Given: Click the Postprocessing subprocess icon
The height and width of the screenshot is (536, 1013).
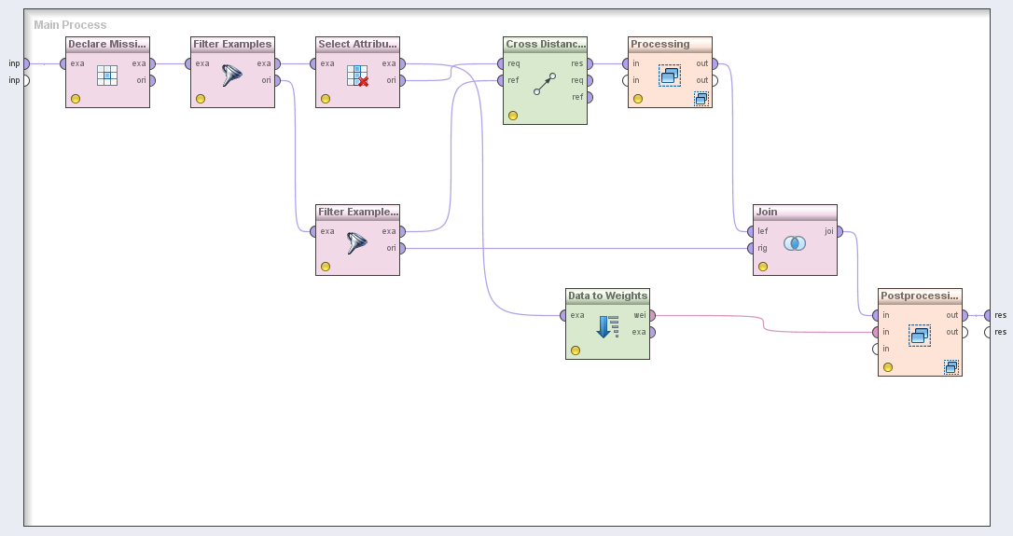Looking at the screenshot, I should tap(920, 336).
